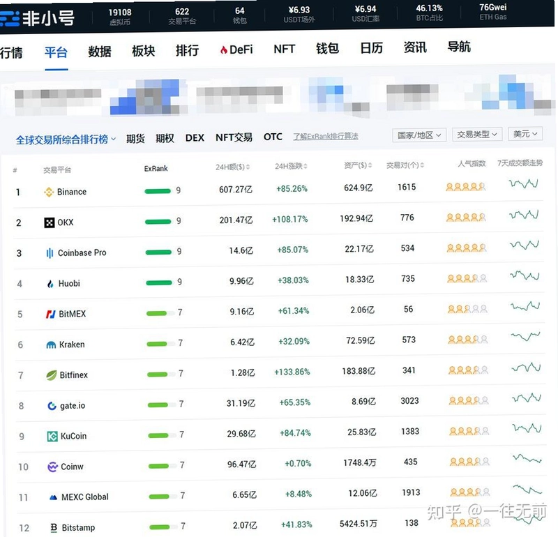
Task: Click the Bitfinex leaf logo icon
Action: [52, 375]
